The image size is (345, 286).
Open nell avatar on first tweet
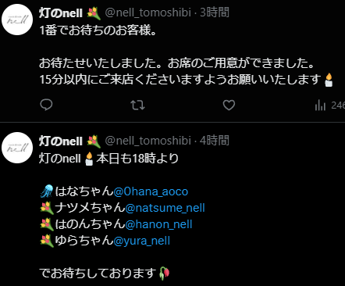[17, 20]
